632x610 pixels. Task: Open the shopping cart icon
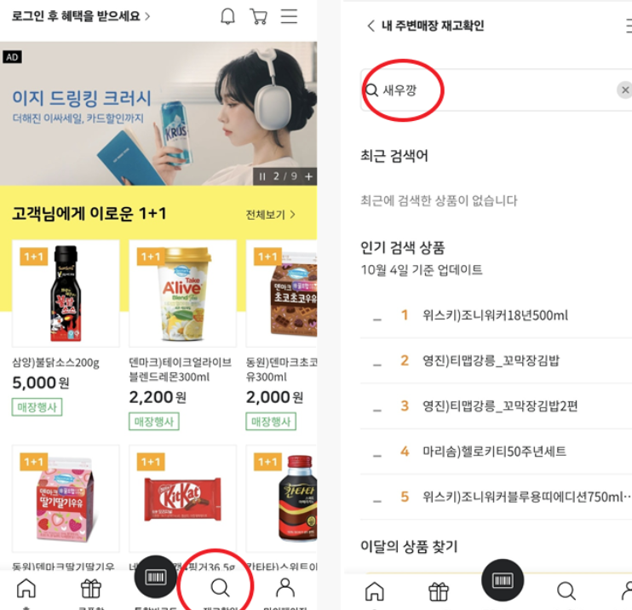258,16
